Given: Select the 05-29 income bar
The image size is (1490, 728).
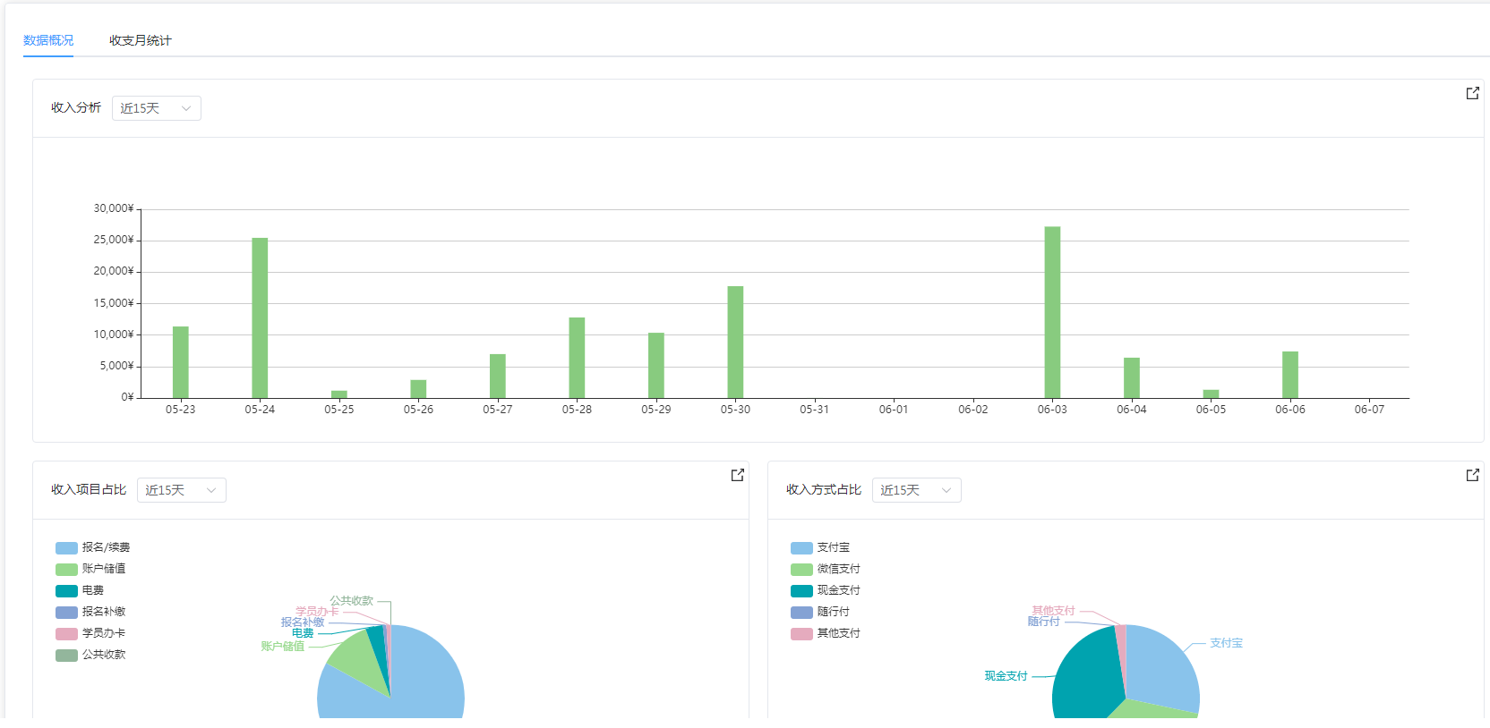Looking at the screenshot, I should 656,365.
